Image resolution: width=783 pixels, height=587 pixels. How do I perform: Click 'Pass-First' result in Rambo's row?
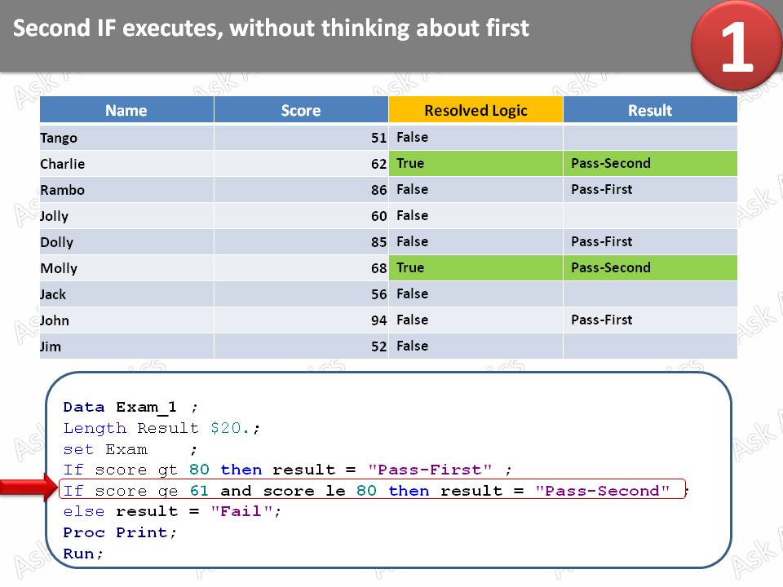[x=602, y=189]
